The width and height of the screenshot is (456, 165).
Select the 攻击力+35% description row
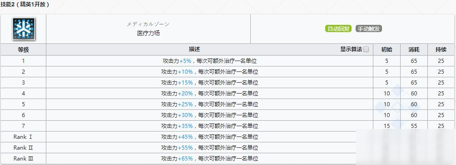[x=209, y=126]
